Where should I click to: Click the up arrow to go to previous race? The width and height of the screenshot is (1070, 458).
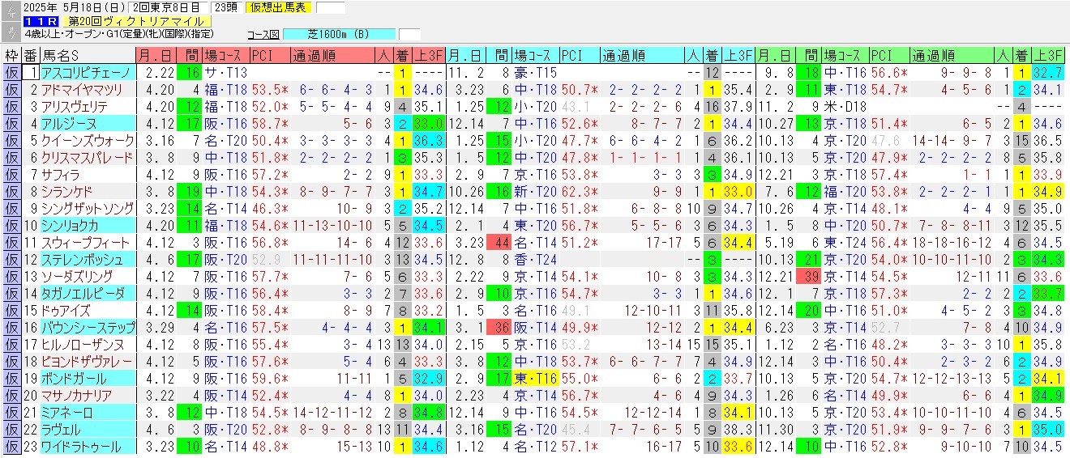point(11,13)
